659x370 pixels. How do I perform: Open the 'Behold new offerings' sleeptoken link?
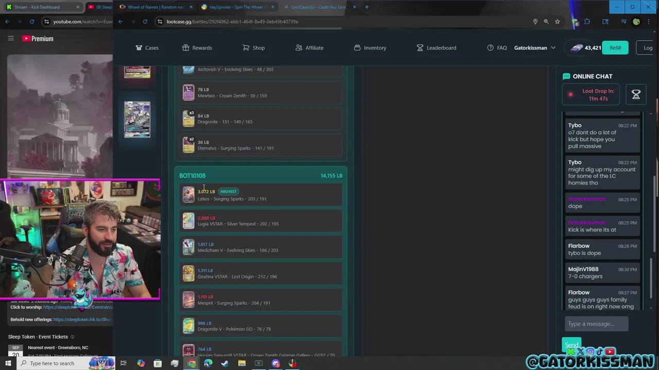click(82, 320)
